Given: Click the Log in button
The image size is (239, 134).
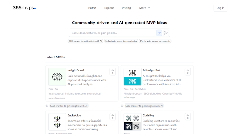Looking at the screenshot, I should (220, 8).
